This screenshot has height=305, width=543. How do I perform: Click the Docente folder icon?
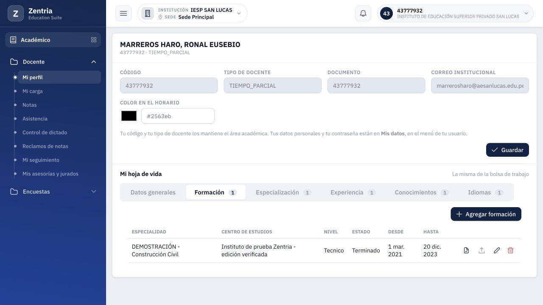[x=14, y=62]
